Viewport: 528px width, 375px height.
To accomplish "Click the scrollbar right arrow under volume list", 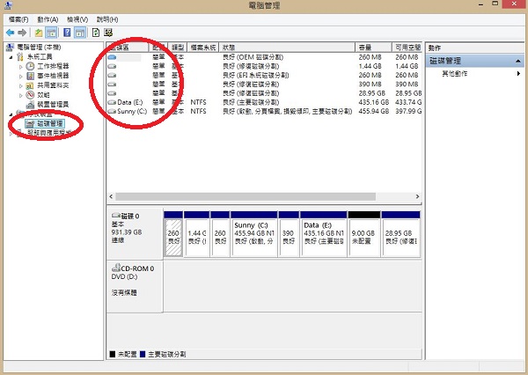I will point(417,196).
